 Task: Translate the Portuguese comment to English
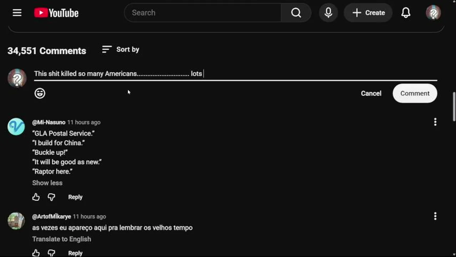pyautogui.click(x=62, y=239)
